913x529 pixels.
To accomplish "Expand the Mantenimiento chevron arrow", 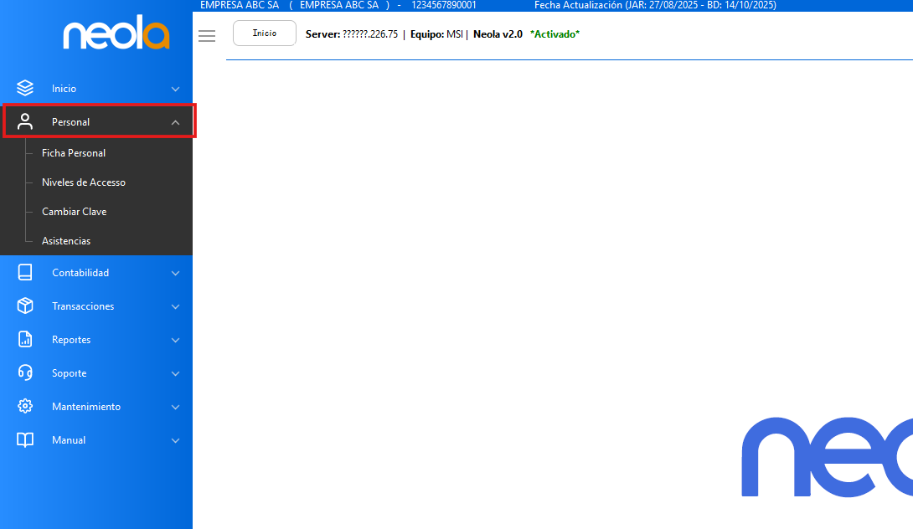I will tap(175, 407).
